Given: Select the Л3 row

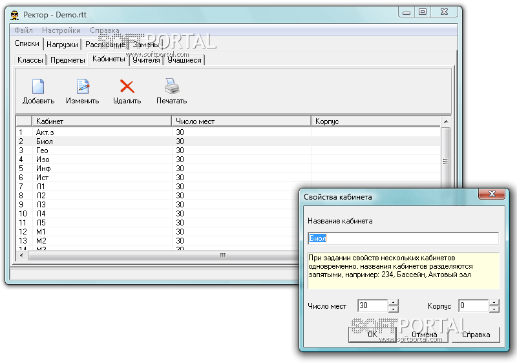Looking at the screenshot, I should tap(158, 205).
